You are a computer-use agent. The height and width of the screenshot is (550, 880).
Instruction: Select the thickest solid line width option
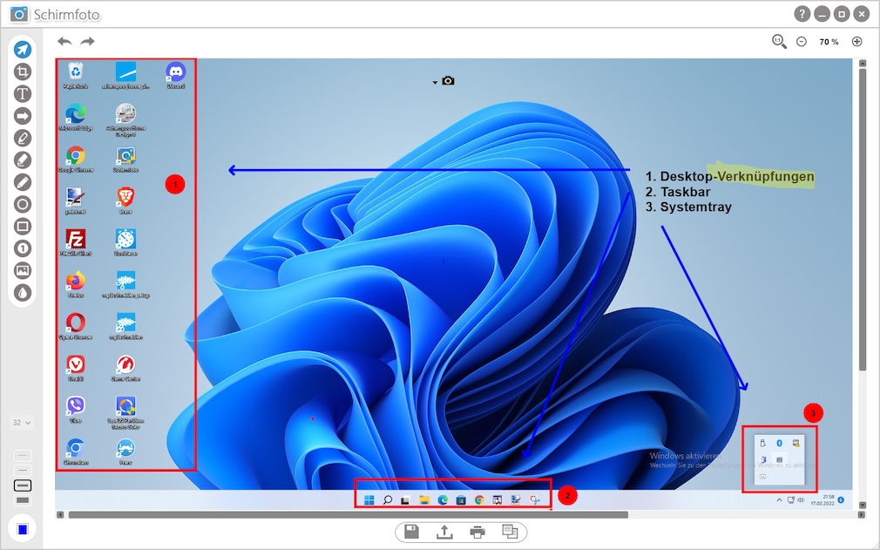pos(23,500)
